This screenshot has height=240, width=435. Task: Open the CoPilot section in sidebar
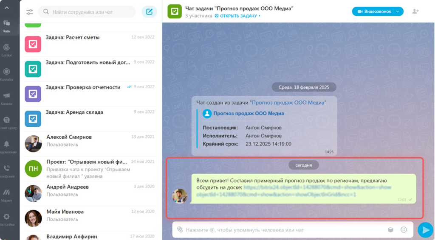[x=6, y=49]
